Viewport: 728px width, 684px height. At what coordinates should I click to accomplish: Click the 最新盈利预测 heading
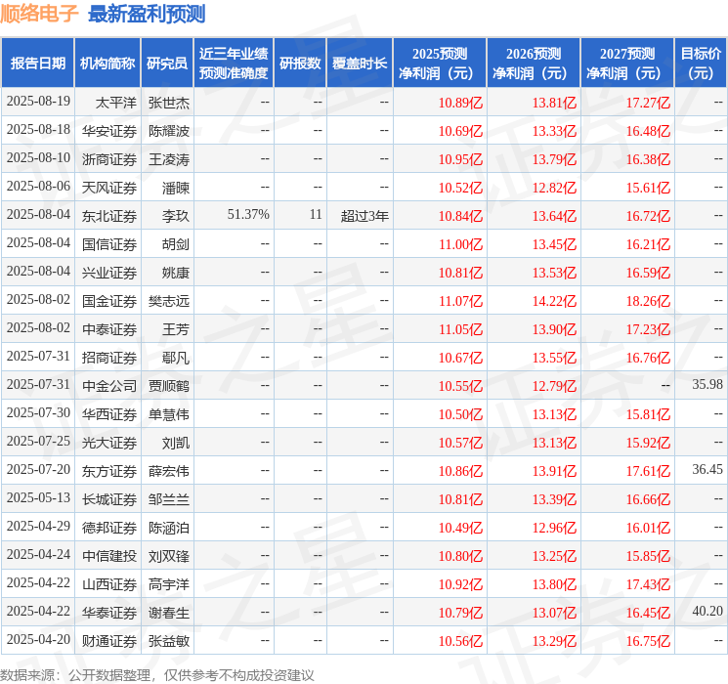[147, 14]
